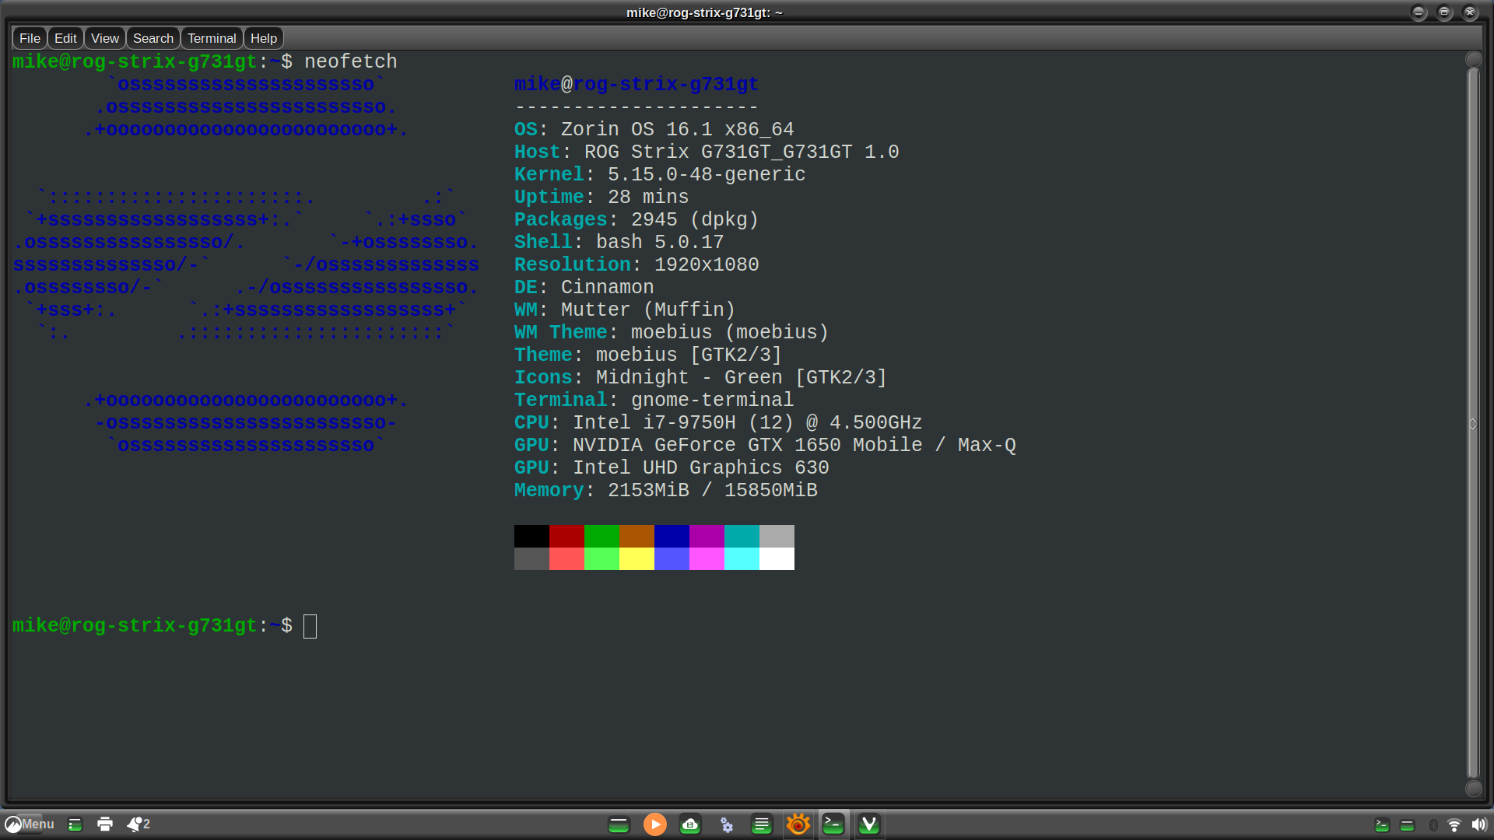1494x840 pixels.
Task: Click the Intel UHD Graphics 630 line
Action: [x=672, y=468]
